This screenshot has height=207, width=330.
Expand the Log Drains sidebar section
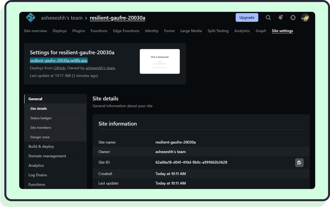click(38, 175)
